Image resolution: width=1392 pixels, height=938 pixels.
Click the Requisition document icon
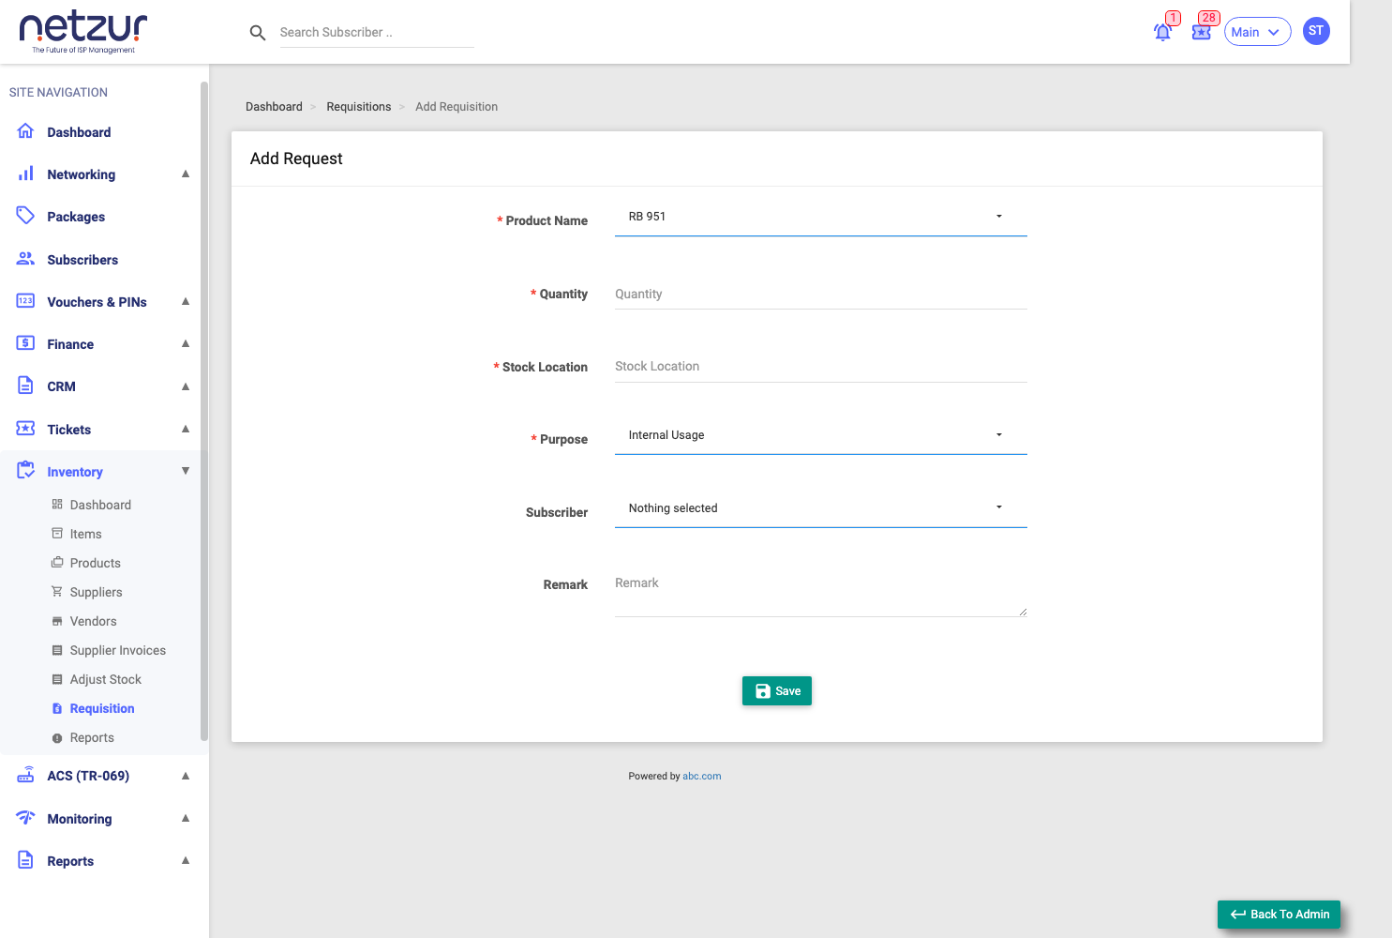[57, 708]
